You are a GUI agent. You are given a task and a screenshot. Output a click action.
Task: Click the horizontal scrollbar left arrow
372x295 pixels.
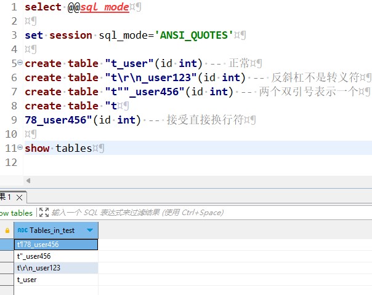pos(28,180)
